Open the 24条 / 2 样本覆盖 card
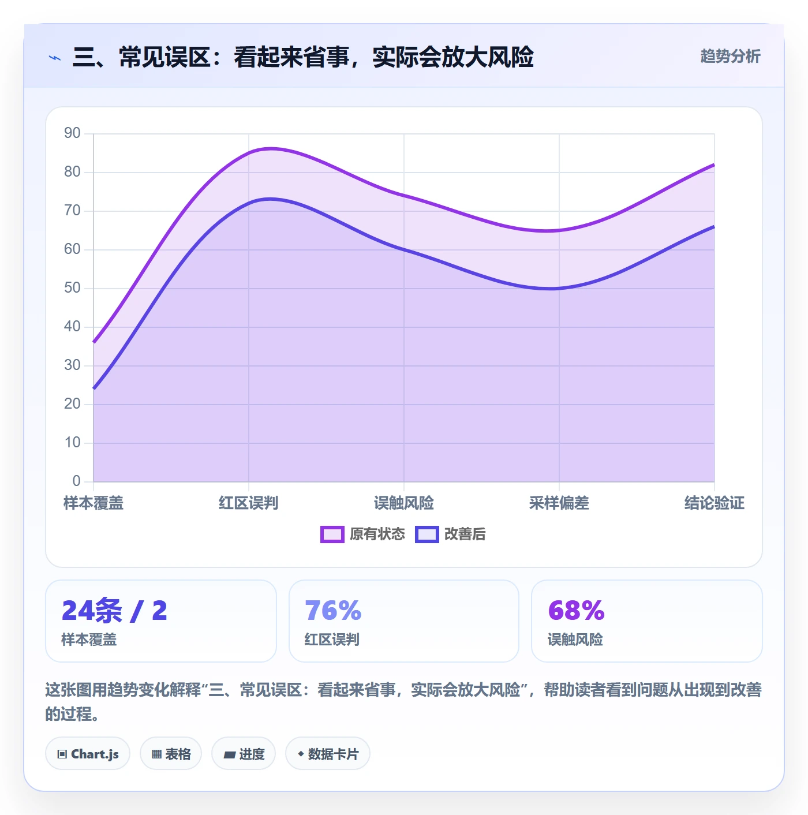The height and width of the screenshot is (815, 808). 161,621
